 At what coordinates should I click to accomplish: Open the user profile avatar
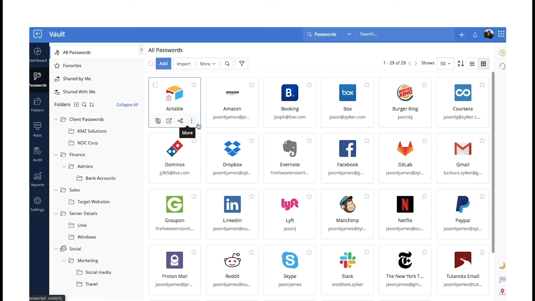click(488, 34)
